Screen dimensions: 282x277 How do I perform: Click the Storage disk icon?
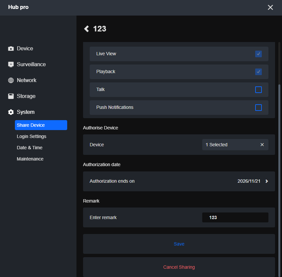[11, 96]
